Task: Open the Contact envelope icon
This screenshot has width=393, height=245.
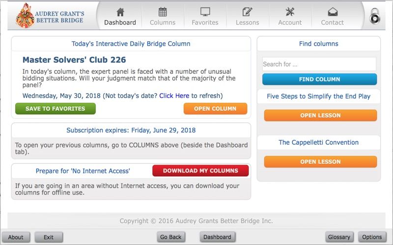Action: [333, 12]
